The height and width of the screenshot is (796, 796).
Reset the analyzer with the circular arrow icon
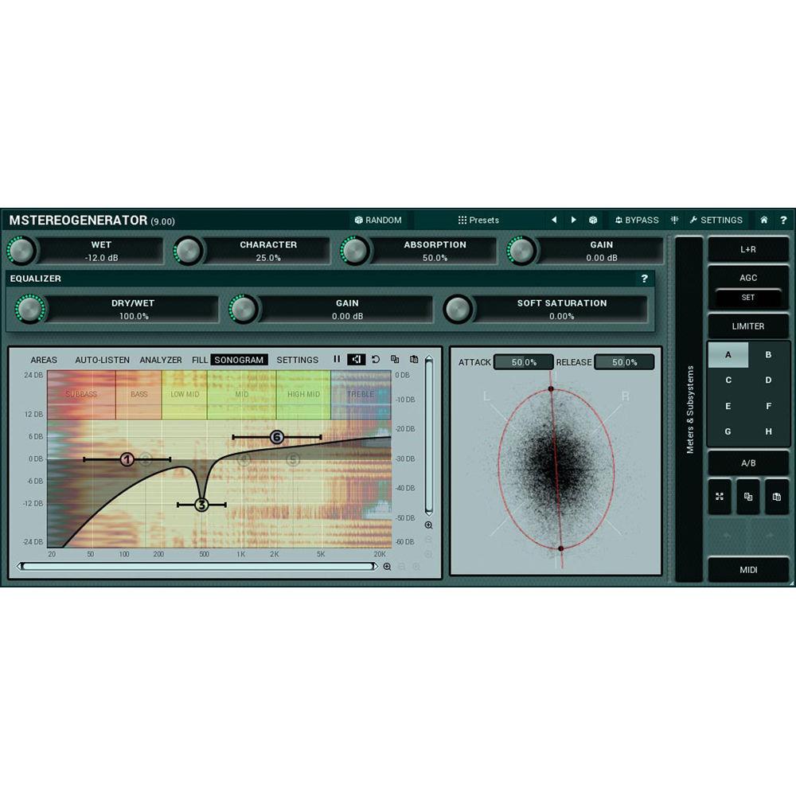point(375,360)
